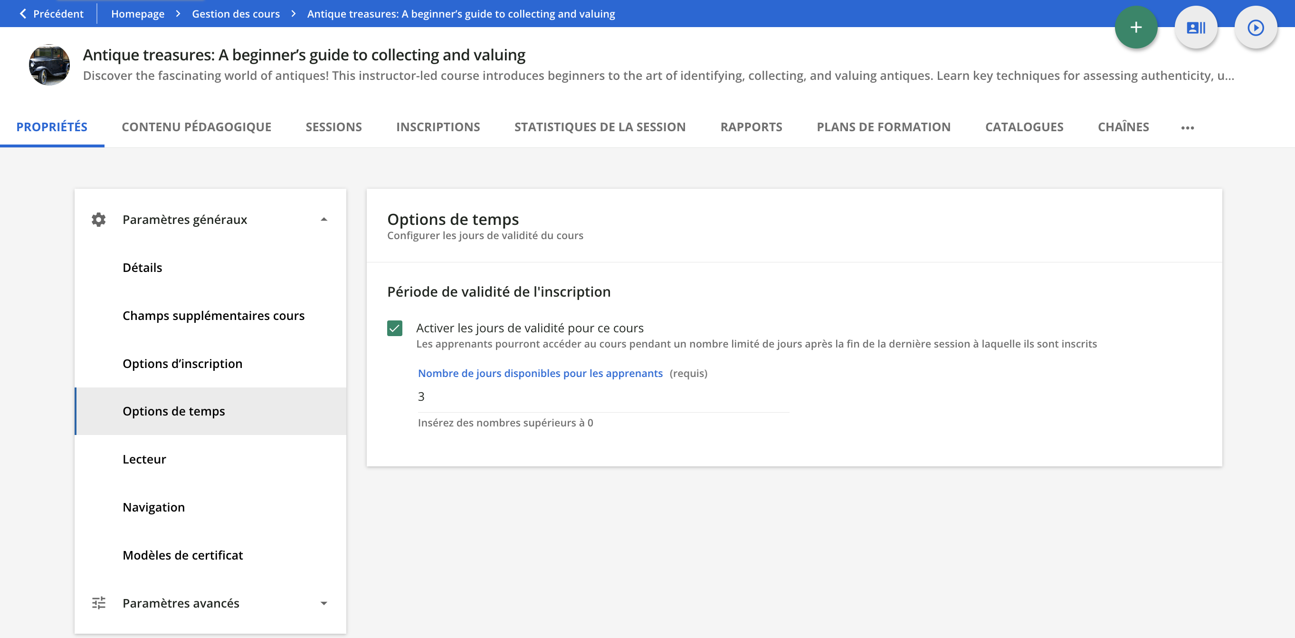Click the number of days input field
Screen dimensions: 1295x638
[x=602, y=397]
